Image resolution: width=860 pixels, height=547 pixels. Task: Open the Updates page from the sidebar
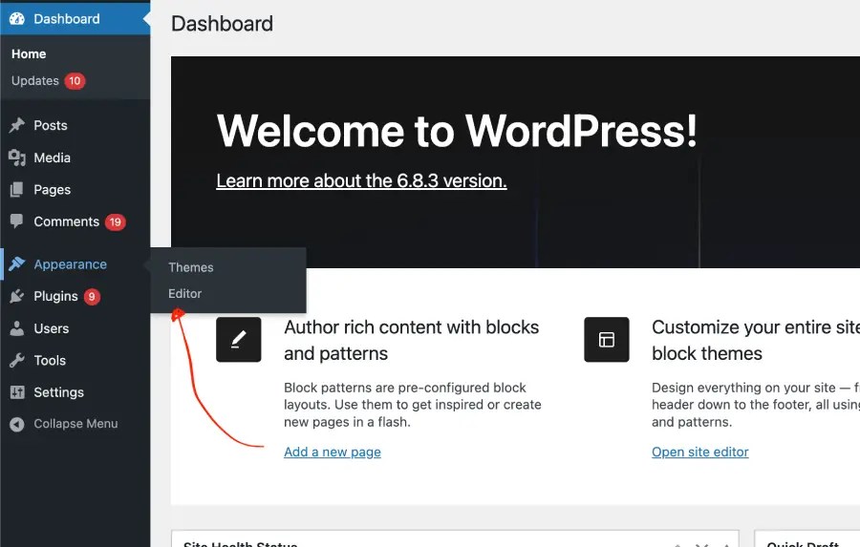[35, 81]
